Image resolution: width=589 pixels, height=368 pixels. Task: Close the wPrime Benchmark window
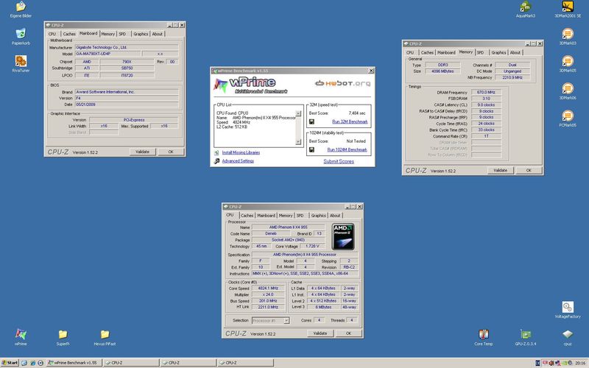[x=371, y=71]
